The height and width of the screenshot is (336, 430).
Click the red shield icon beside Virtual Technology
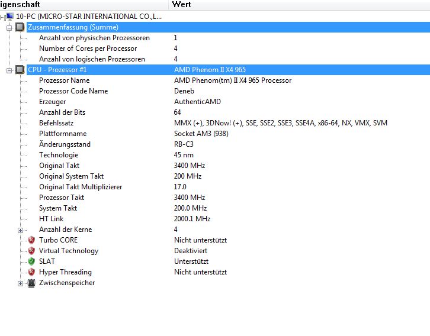(x=31, y=251)
